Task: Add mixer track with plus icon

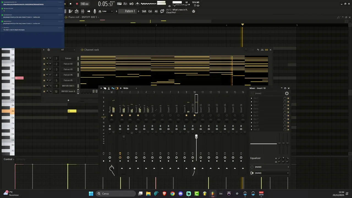Action: (x=121, y=88)
